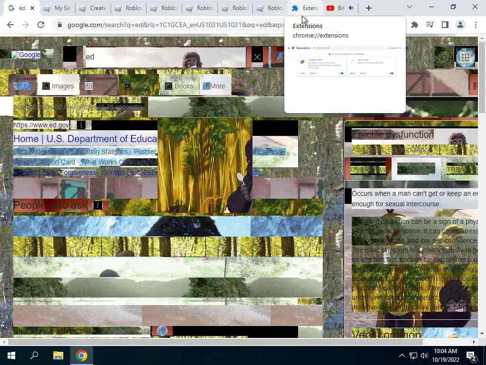
Task: Select the Books search filter
Action: 179,86
